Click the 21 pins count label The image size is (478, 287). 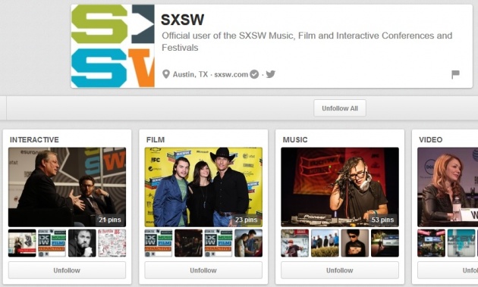click(x=110, y=220)
